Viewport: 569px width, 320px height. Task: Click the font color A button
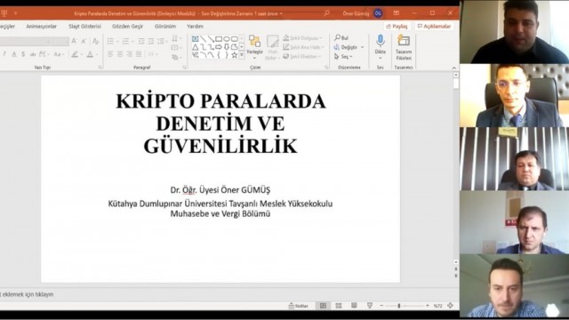click(90, 54)
